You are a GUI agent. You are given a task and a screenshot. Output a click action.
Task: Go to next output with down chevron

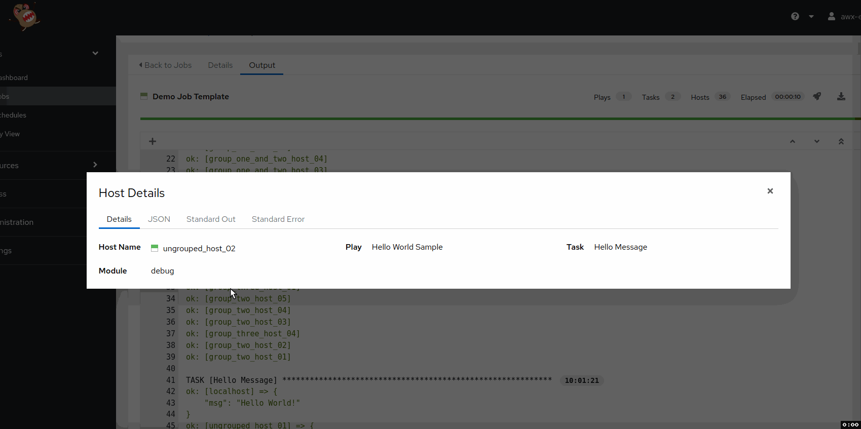[x=817, y=141]
